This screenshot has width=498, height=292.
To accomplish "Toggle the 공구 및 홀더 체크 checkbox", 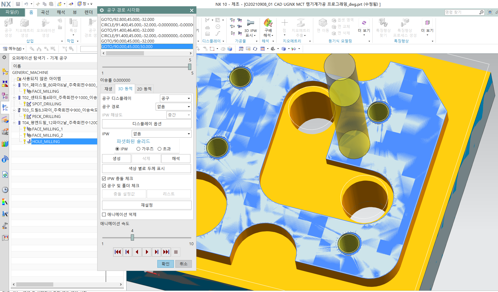I will click(104, 186).
